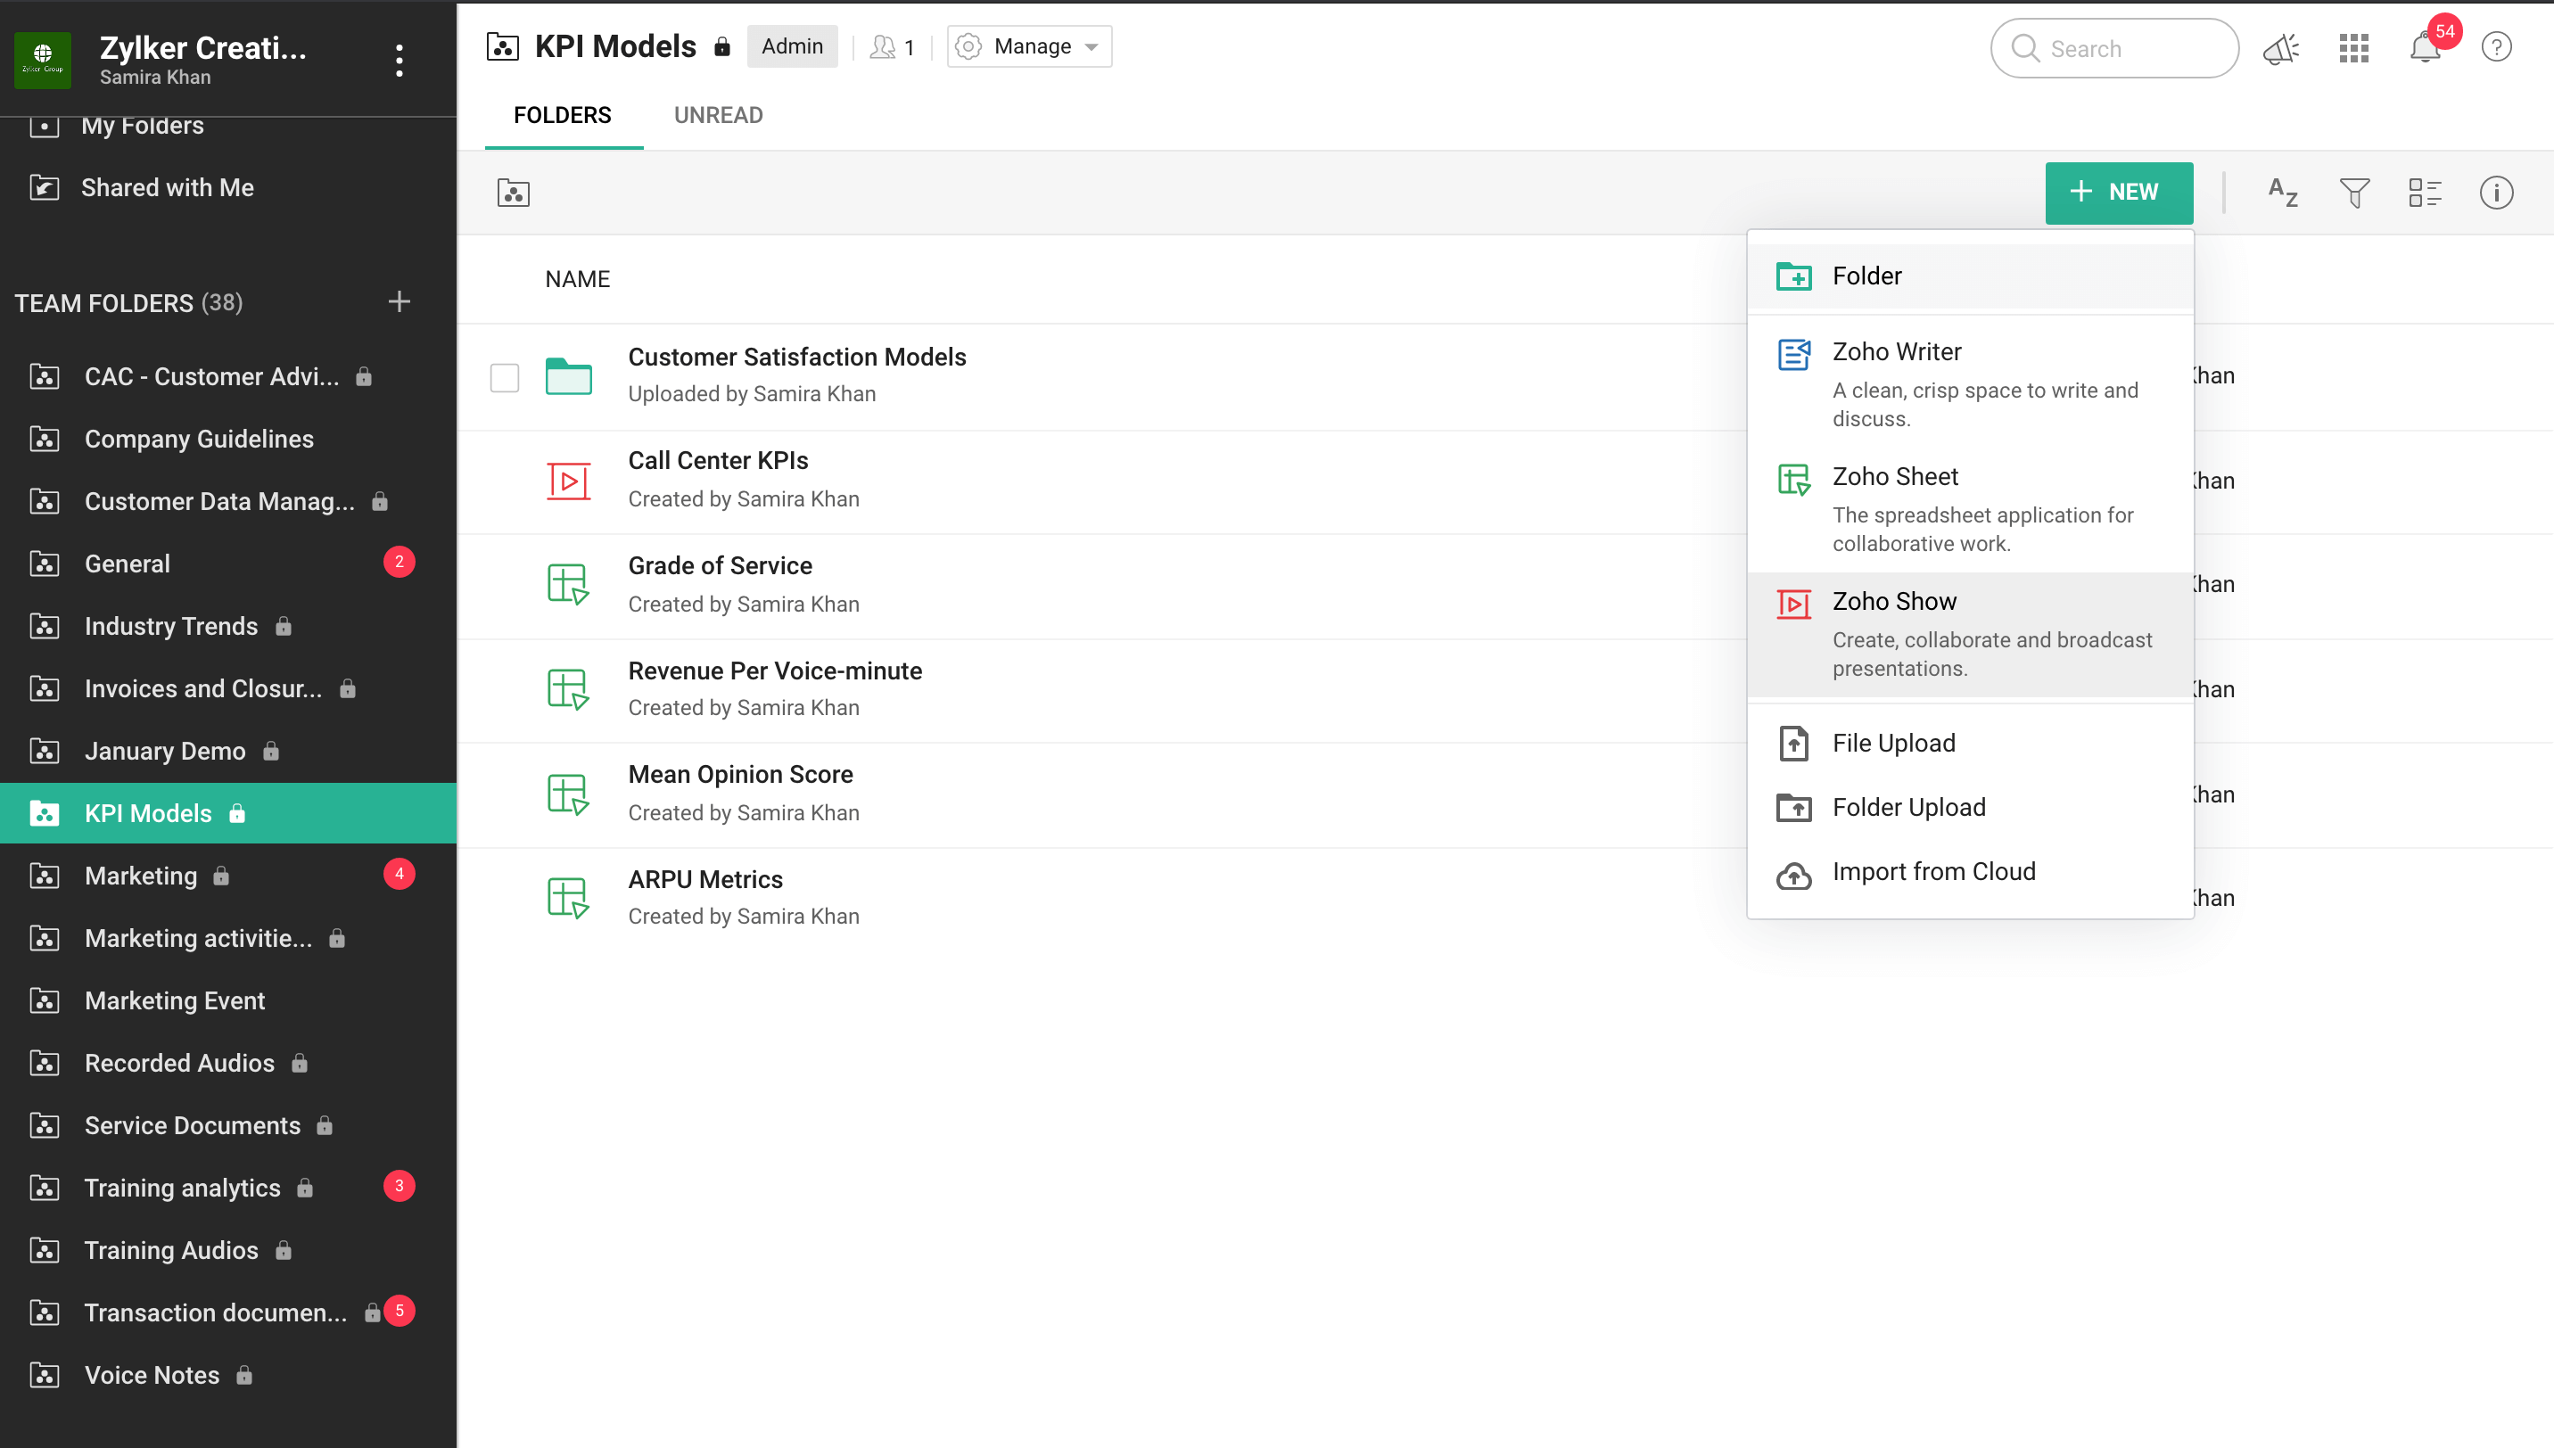Open the info details panel icon
Viewport: 2554px width, 1448px height.
(x=2495, y=192)
